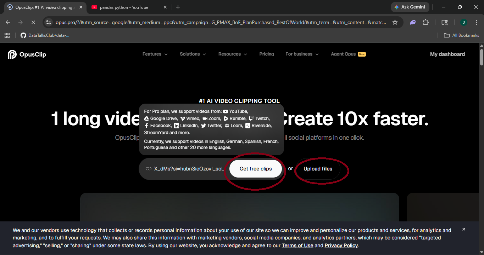Close the OpusClip tab

point(81,7)
